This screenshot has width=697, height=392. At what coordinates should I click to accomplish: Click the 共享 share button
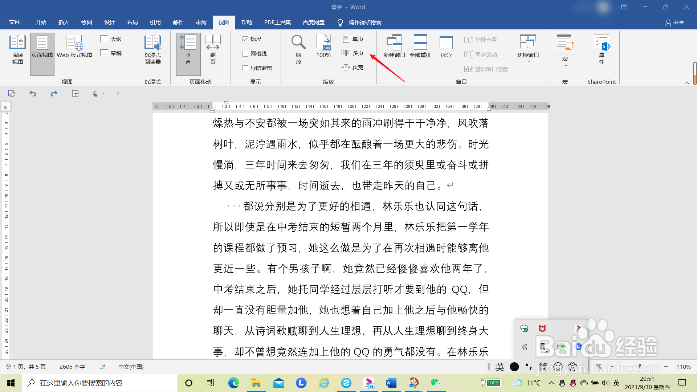coord(674,23)
